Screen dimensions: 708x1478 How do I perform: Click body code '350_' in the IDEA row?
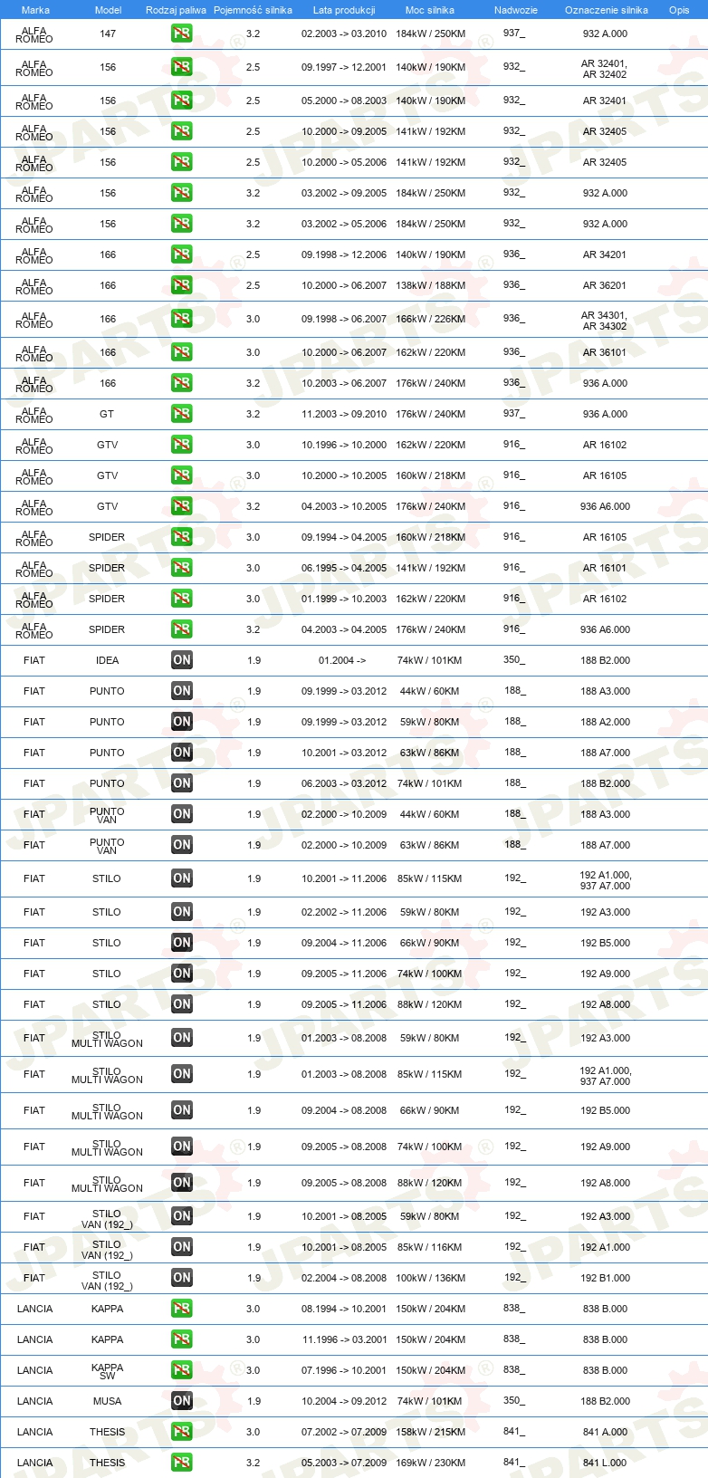(x=514, y=660)
